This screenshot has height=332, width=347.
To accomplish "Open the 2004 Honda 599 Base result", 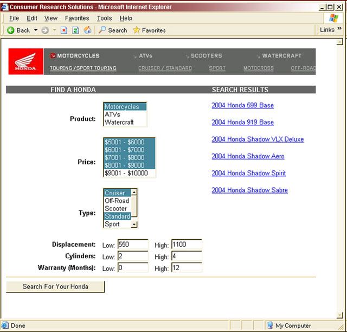I will pyautogui.click(x=242, y=105).
